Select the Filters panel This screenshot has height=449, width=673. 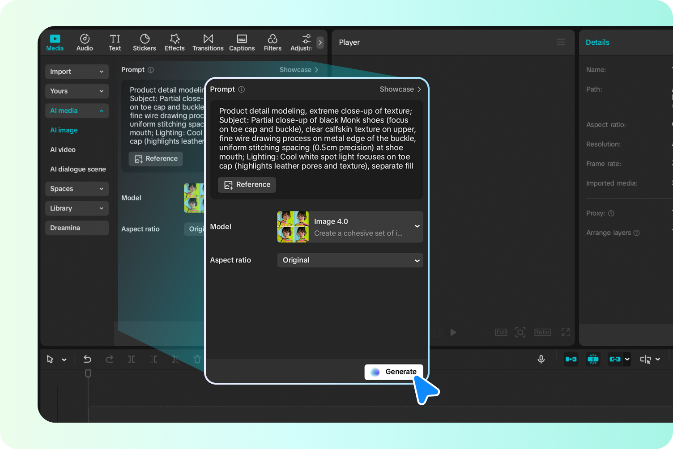click(273, 42)
